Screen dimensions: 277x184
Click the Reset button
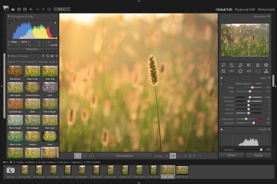(232, 155)
